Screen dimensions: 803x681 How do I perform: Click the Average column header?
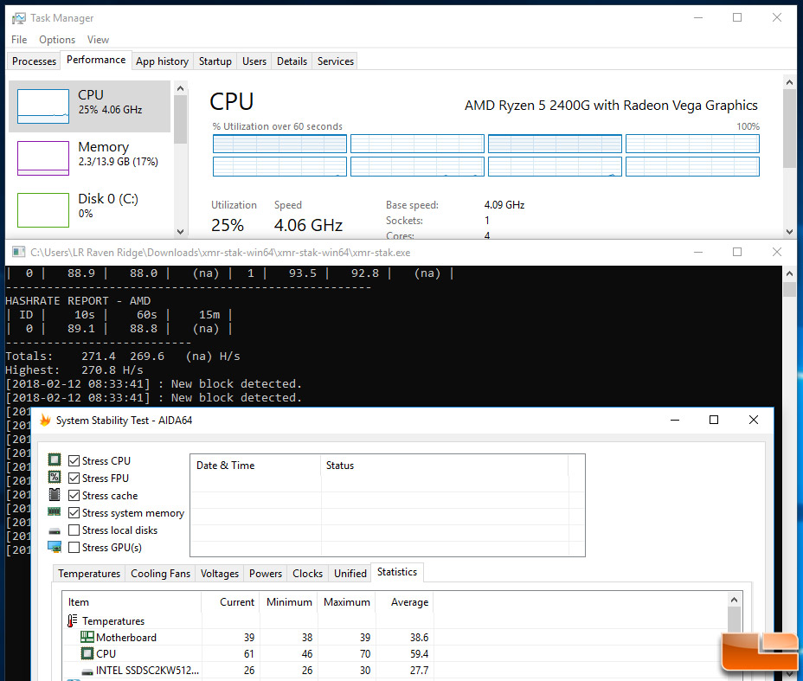pyautogui.click(x=404, y=602)
